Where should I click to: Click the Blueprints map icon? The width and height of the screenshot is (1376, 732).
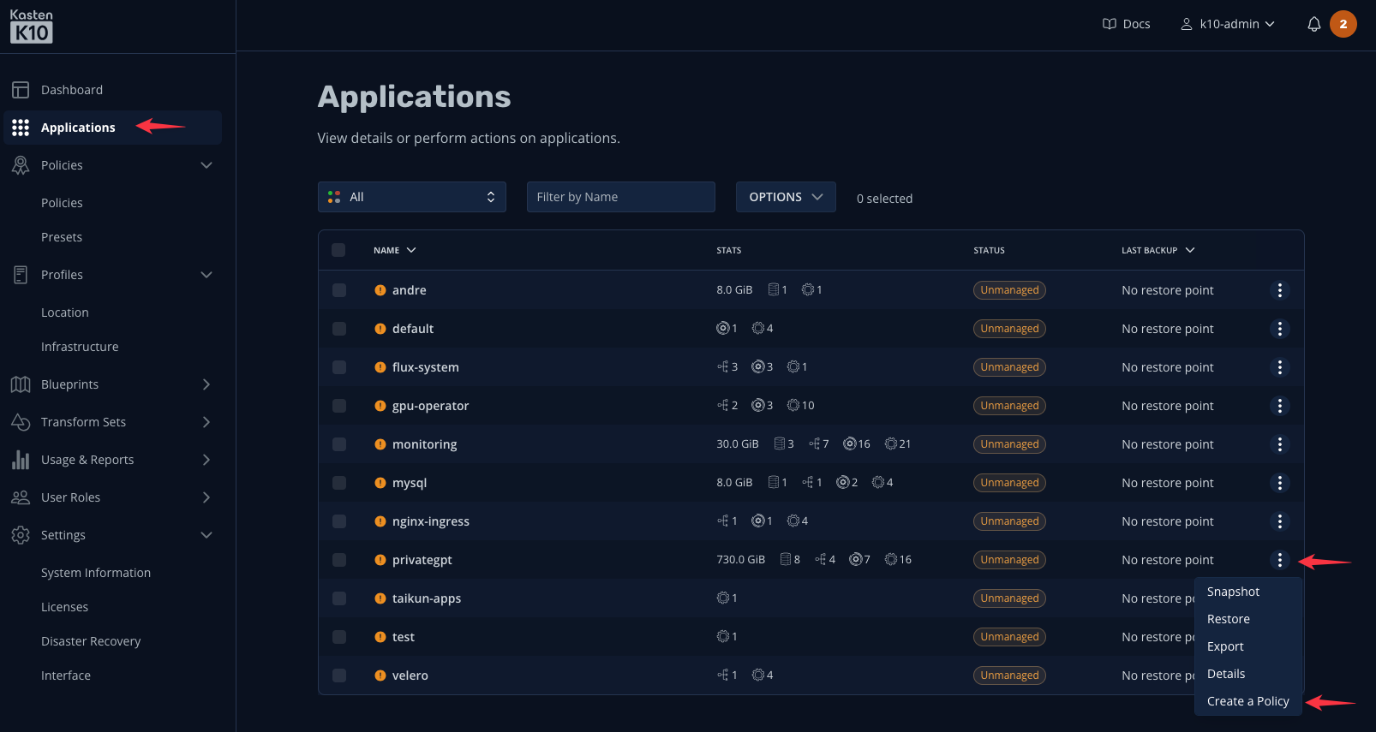(21, 384)
